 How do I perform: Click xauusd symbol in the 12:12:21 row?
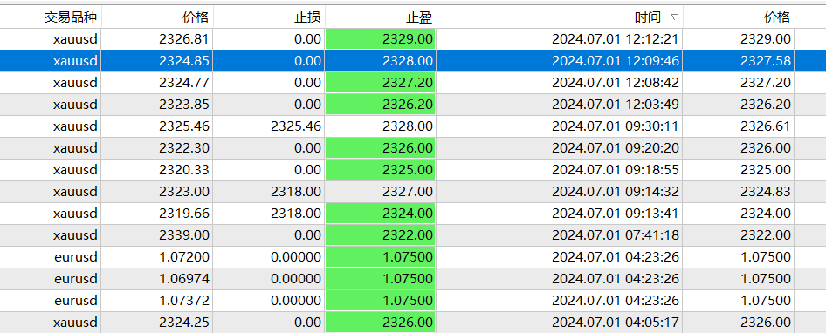click(75, 39)
